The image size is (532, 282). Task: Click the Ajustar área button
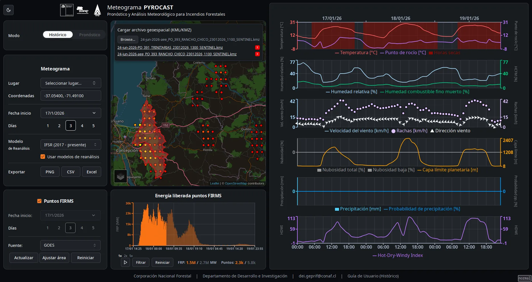point(54,257)
